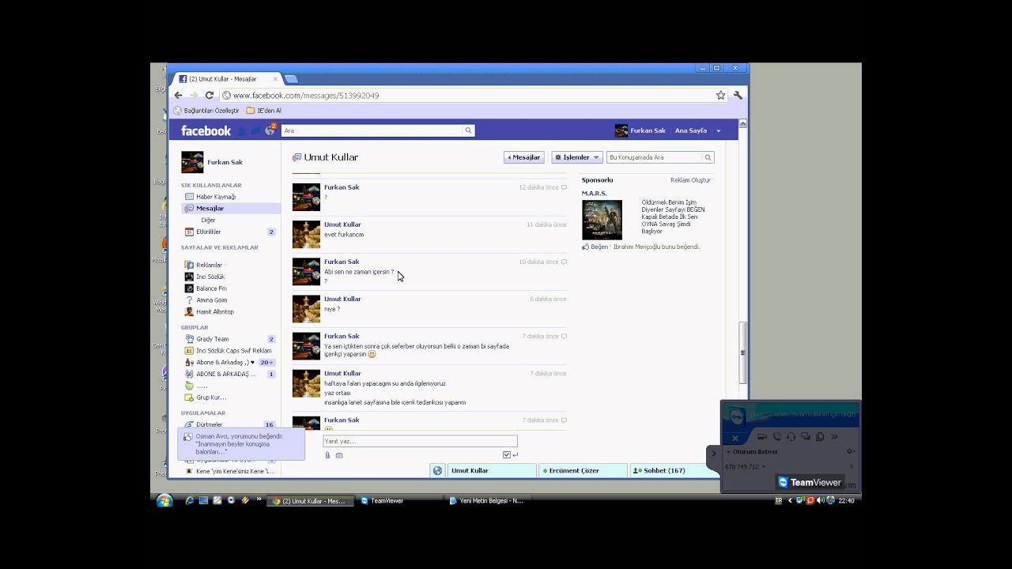The height and width of the screenshot is (569, 1012).
Task: Click the Etkinlikler calendar icon
Action: coord(189,232)
